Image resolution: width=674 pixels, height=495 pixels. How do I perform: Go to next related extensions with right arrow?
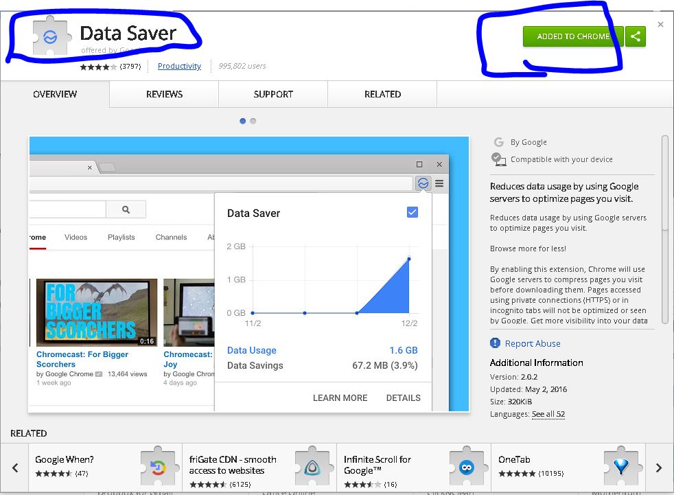click(658, 468)
